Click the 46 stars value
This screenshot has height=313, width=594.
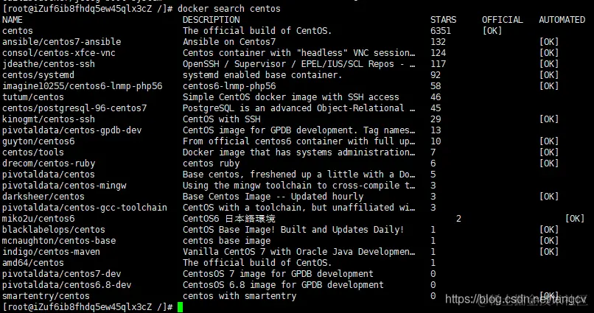pos(436,97)
